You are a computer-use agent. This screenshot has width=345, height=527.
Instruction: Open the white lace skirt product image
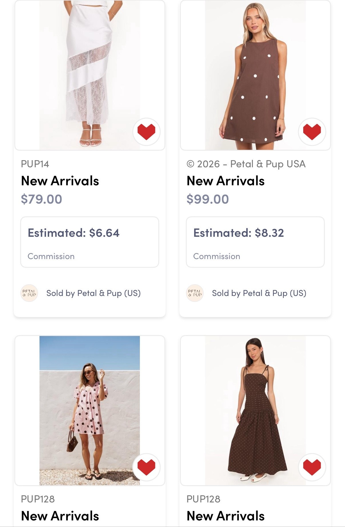click(90, 75)
